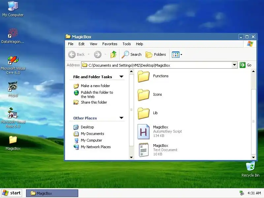The image size is (264, 198).
Task: Open the Tools menu
Action: 127,44
